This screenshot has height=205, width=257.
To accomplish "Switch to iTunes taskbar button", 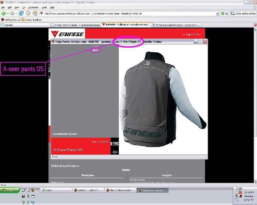I will pos(56,190).
